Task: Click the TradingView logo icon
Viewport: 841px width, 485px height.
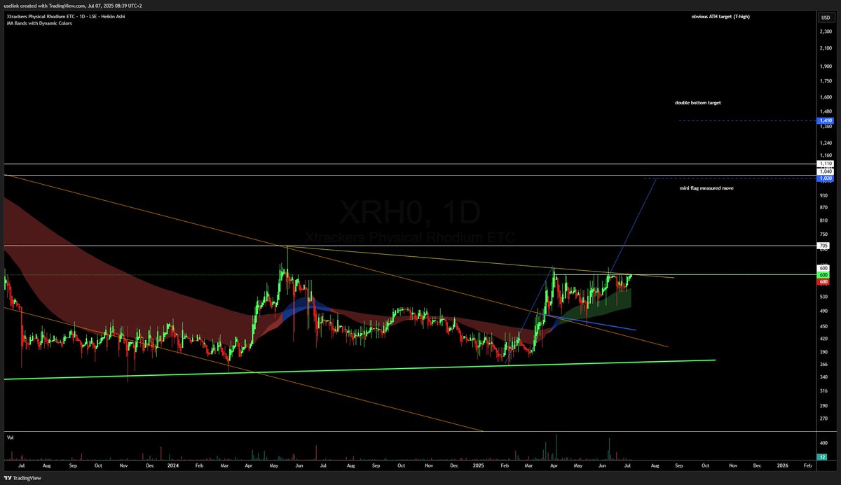Action: pyautogui.click(x=7, y=479)
